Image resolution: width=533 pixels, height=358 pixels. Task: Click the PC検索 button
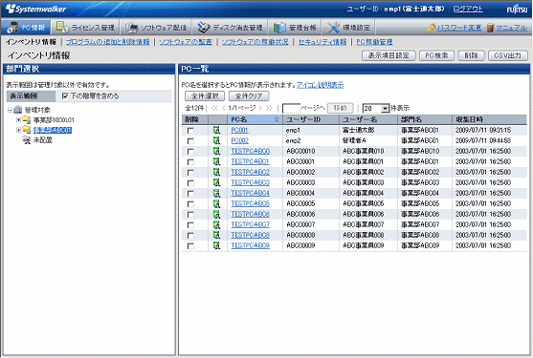[x=436, y=55]
